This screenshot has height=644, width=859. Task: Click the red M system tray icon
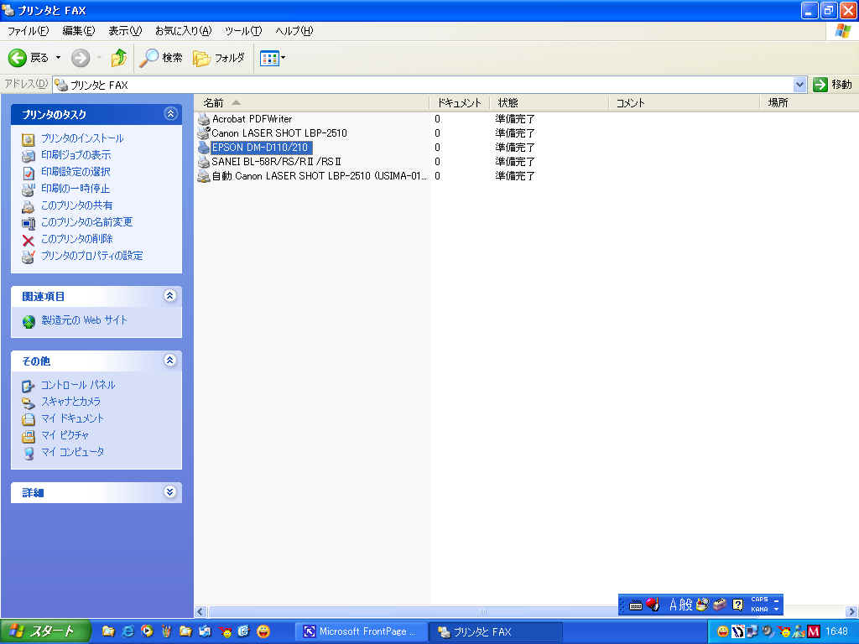coord(814,631)
